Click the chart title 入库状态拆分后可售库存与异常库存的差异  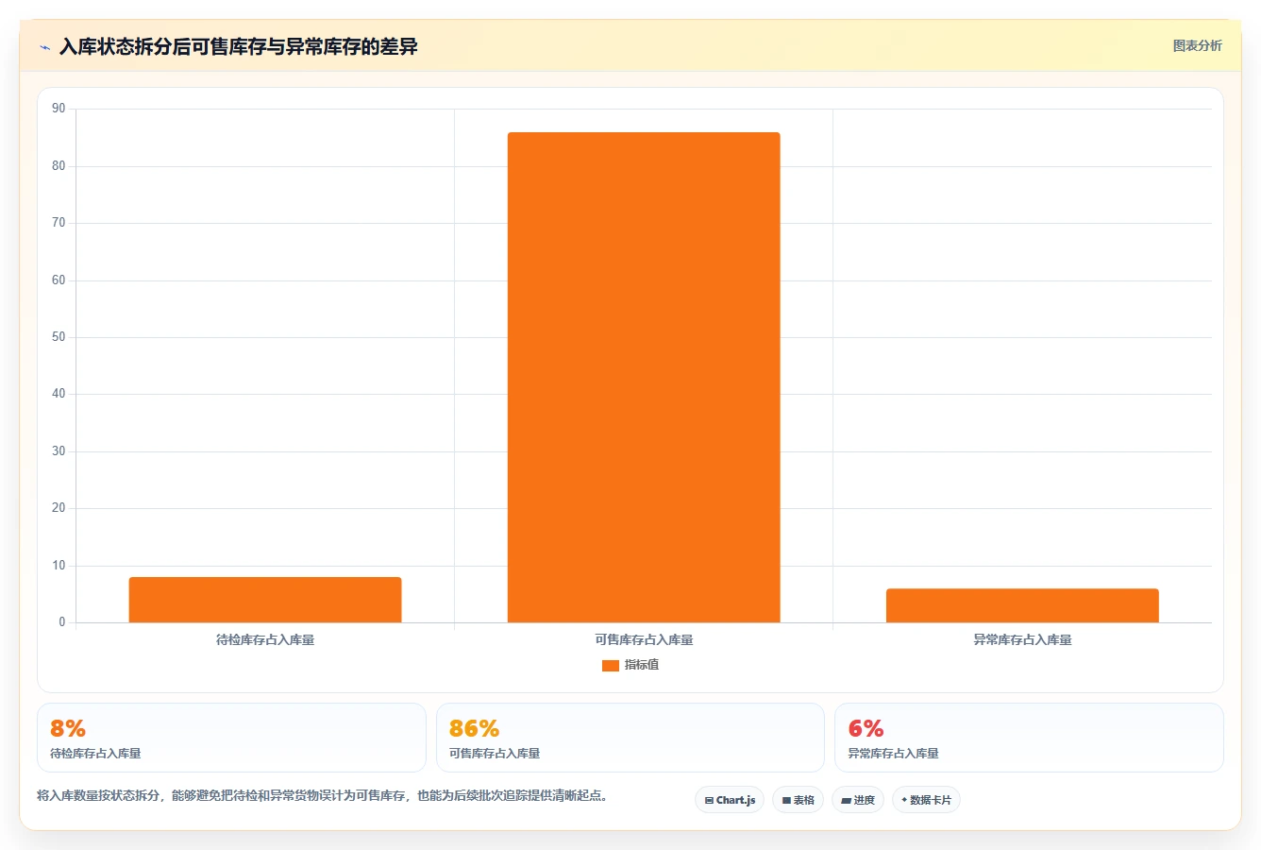click(x=239, y=46)
